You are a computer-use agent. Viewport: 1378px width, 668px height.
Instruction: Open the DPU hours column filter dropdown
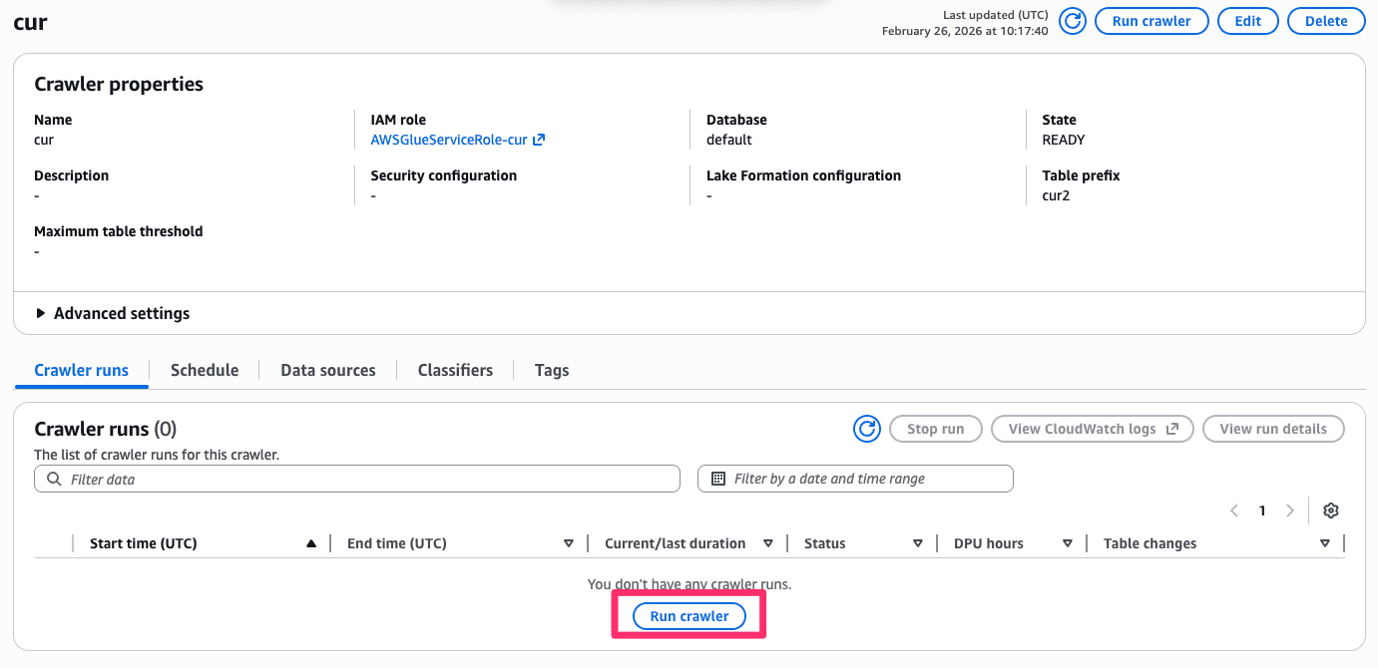[x=1067, y=543]
